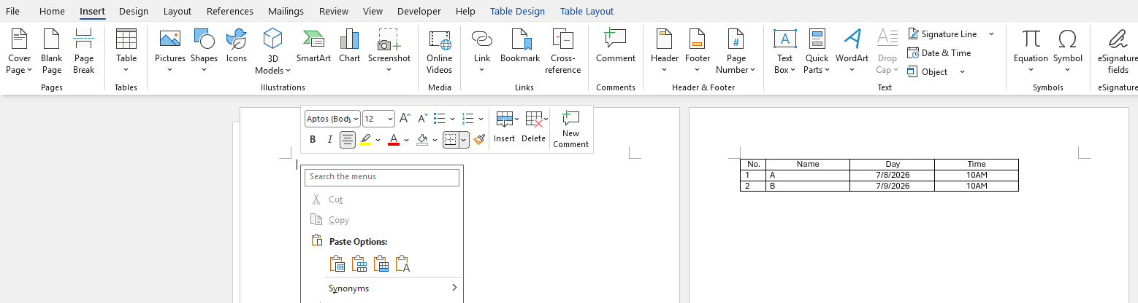Click New Comment in the mini toolbar
Image resolution: width=1138 pixels, height=303 pixels.
pyautogui.click(x=570, y=130)
